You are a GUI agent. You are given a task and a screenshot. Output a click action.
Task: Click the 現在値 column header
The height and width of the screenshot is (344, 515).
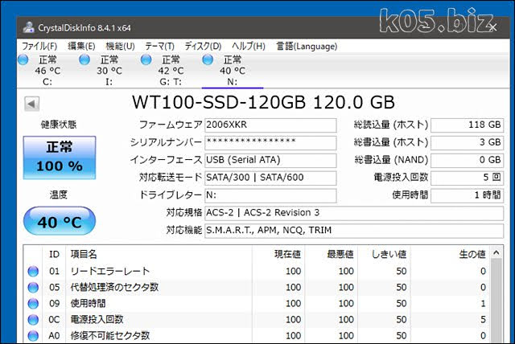coord(278,254)
